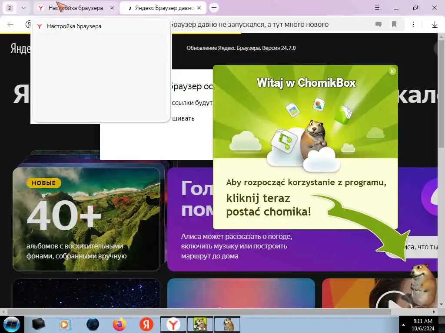Open the dark globe taskbar icon
Viewport: 445px width, 333px height.
click(93, 324)
